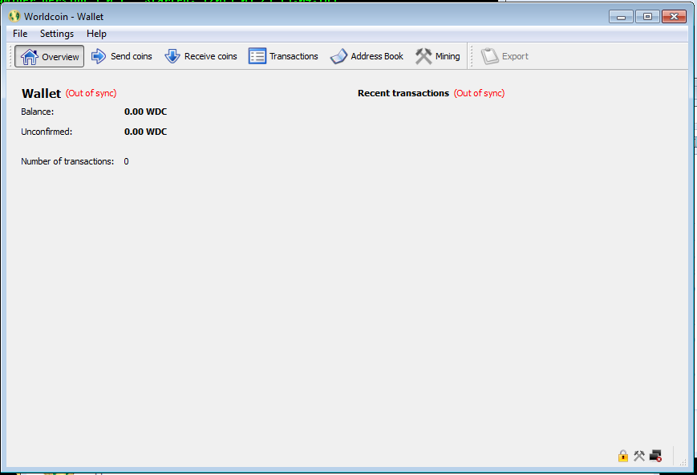
Task: Open the Receive coins page
Action: [x=201, y=56]
